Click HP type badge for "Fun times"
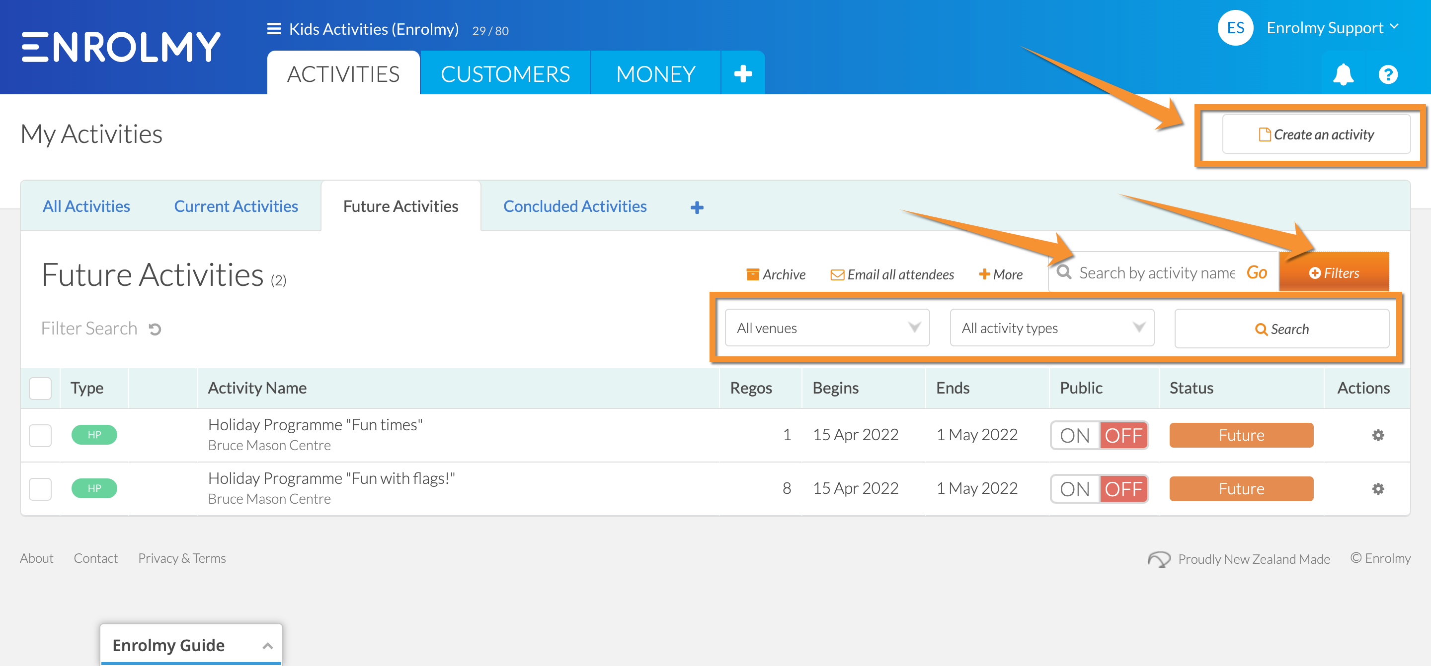Viewport: 1431px width, 666px height. tap(94, 435)
